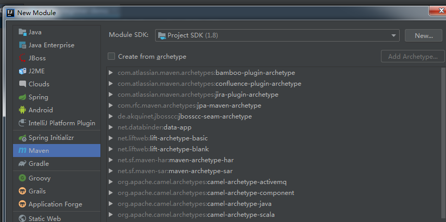
Task: Select Spring Initializr label in list
Action: click(x=51, y=138)
